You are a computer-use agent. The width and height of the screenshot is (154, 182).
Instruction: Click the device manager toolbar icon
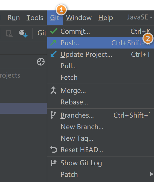(9, 33)
